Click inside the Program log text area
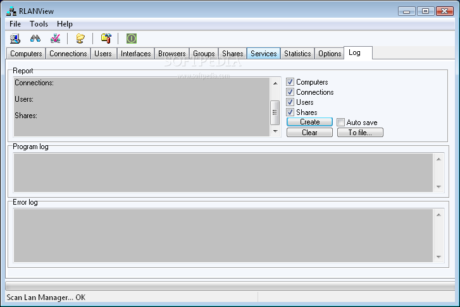This screenshot has height=307, width=460. pyautogui.click(x=223, y=173)
